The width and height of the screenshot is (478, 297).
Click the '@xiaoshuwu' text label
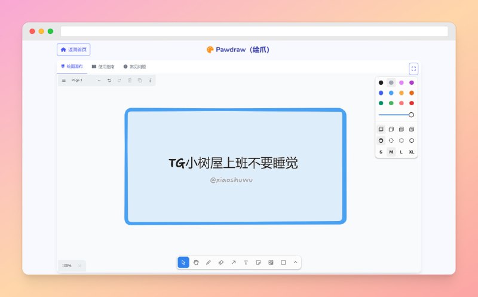[x=231, y=180]
